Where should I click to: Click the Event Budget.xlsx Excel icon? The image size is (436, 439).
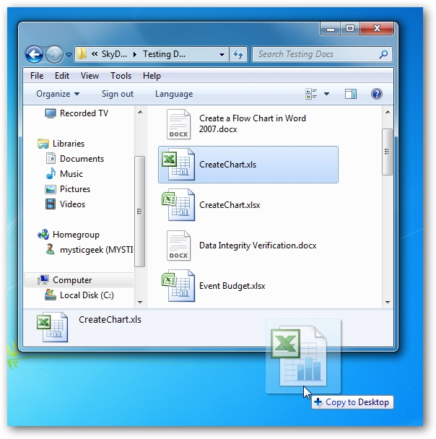tap(178, 286)
